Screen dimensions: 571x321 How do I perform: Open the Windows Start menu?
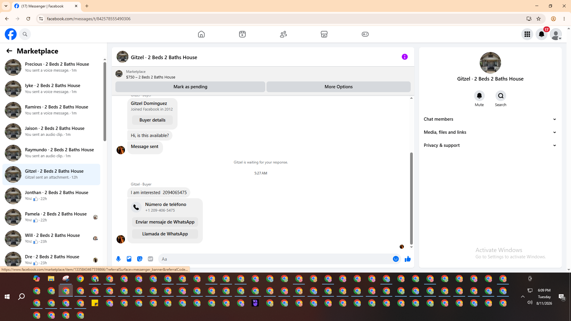click(7, 296)
